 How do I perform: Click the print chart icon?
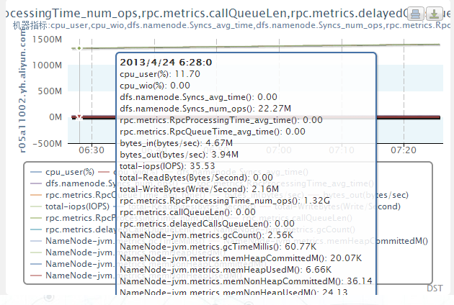tap(414, 14)
